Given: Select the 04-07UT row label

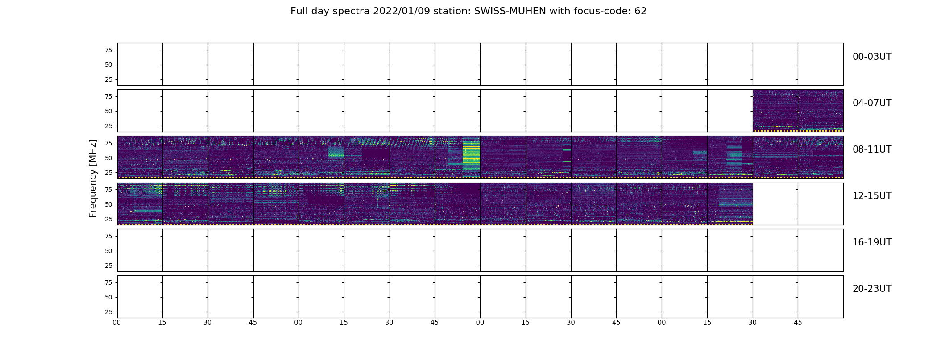Looking at the screenshot, I should (872, 103).
